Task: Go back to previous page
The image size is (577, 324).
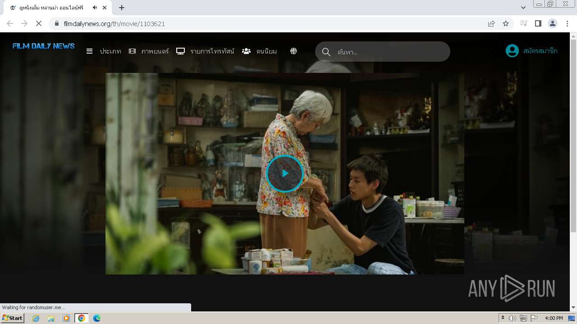Action: [10, 23]
